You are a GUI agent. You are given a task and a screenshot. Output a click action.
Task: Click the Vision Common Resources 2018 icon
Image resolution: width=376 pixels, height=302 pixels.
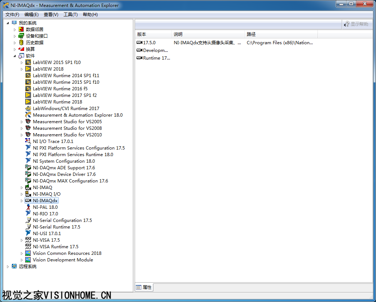(x=28, y=253)
